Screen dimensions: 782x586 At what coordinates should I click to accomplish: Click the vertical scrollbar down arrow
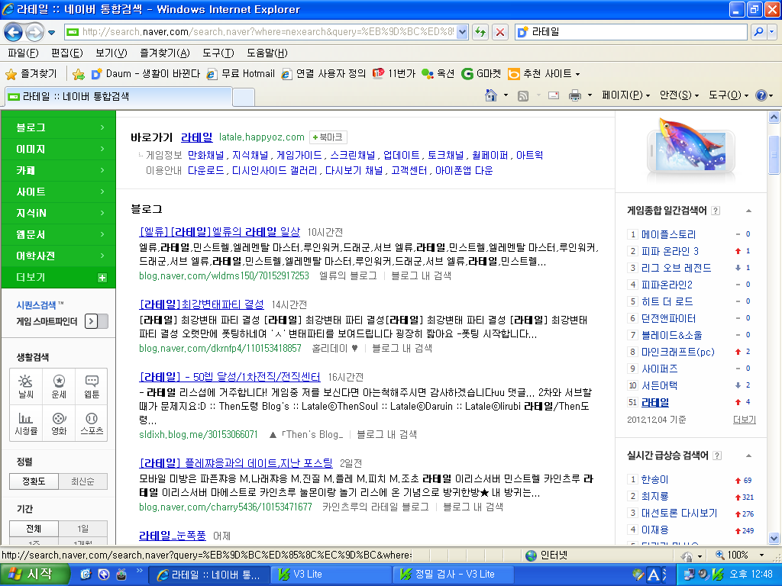pos(774,539)
